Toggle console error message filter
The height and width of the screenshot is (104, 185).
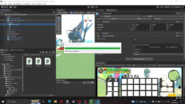[x=92, y=83]
